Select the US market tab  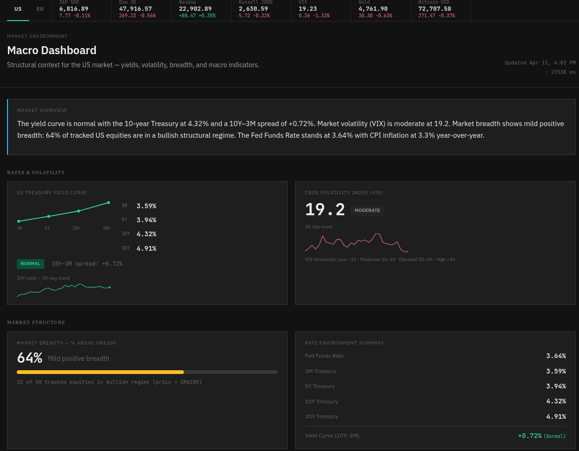pos(18,8)
